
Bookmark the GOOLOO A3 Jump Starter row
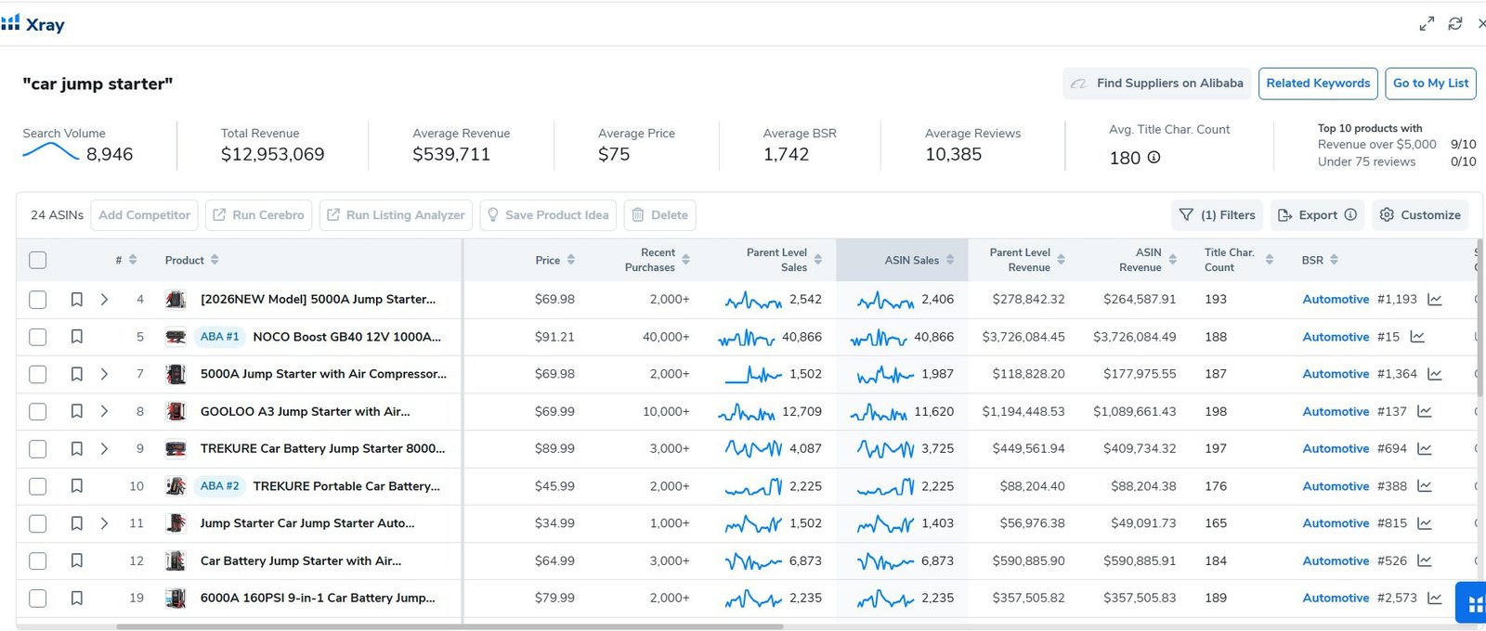point(77,411)
